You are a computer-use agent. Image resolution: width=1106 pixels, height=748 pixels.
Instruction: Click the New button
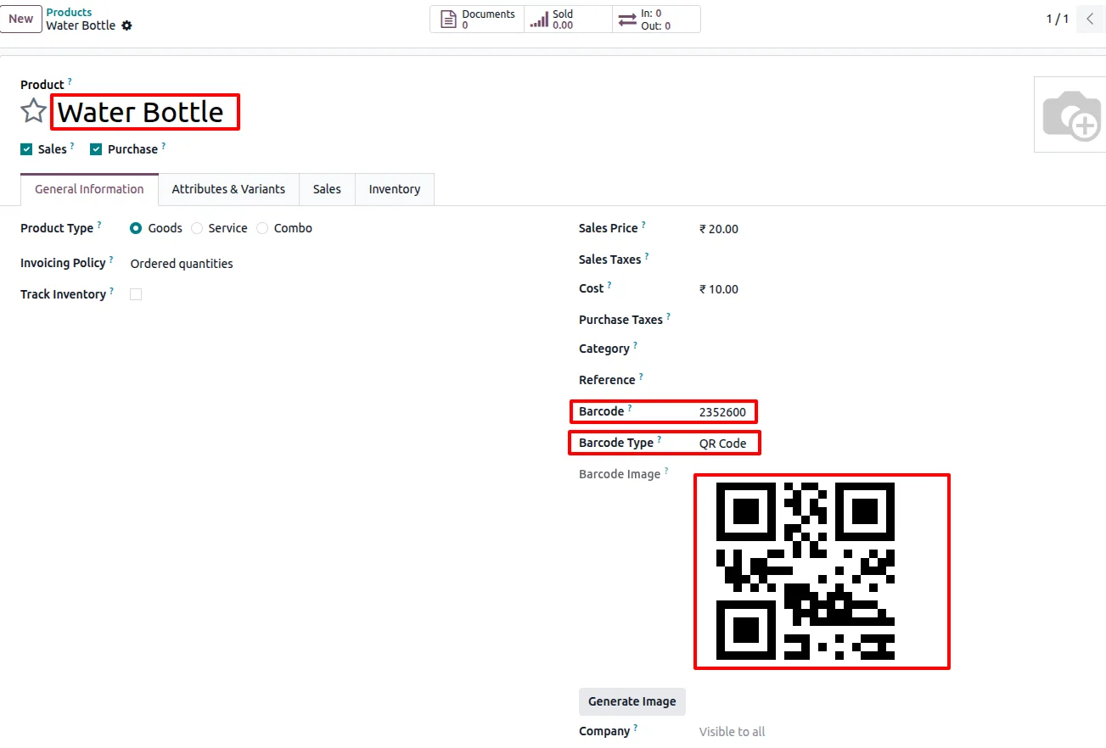click(x=21, y=19)
